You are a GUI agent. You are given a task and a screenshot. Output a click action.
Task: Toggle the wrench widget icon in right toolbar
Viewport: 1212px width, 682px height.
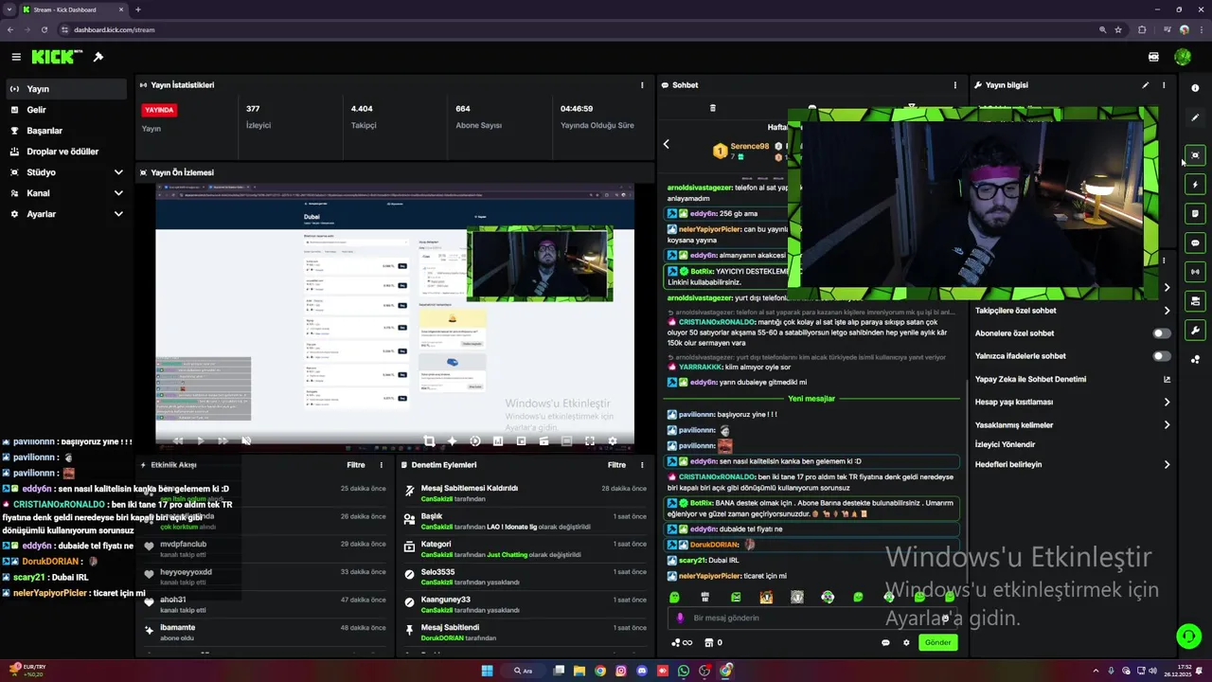tap(1195, 331)
